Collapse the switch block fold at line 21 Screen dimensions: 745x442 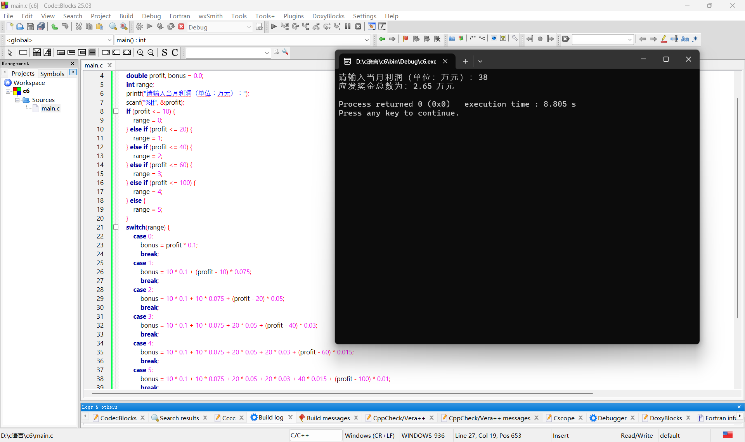pos(116,227)
